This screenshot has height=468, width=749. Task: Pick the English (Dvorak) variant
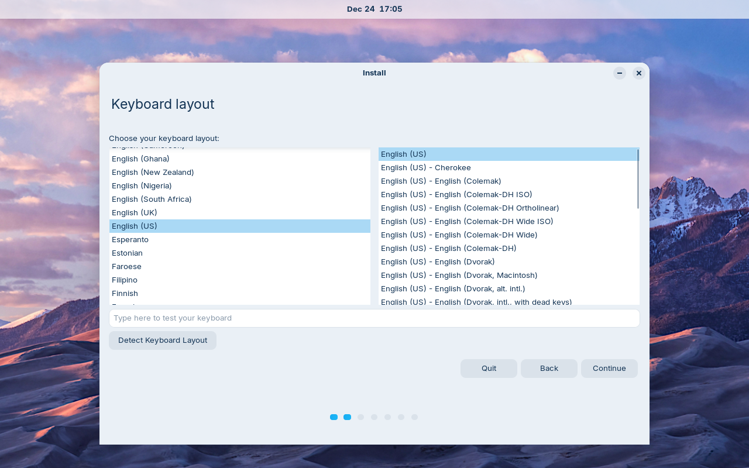click(x=437, y=261)
